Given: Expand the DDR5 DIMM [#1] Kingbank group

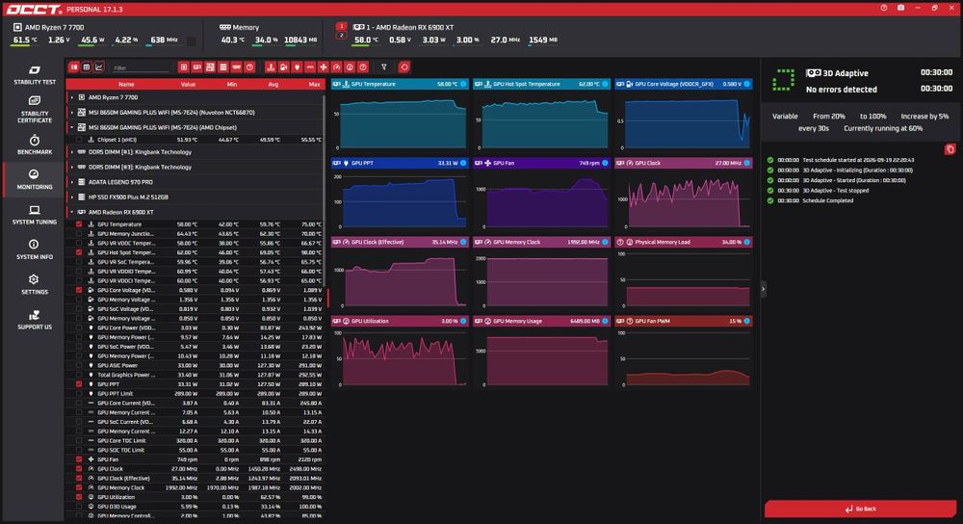Looking at the screenshot, I should pos(72,152).
